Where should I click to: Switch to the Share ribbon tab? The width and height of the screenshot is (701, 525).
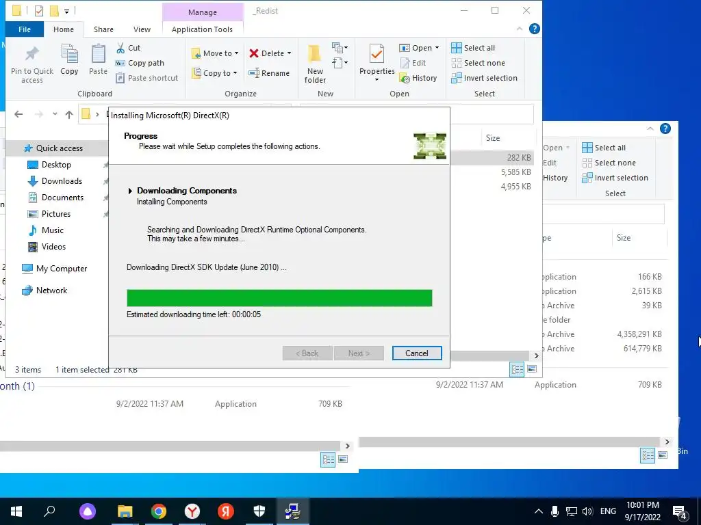[x=103, y=29]
